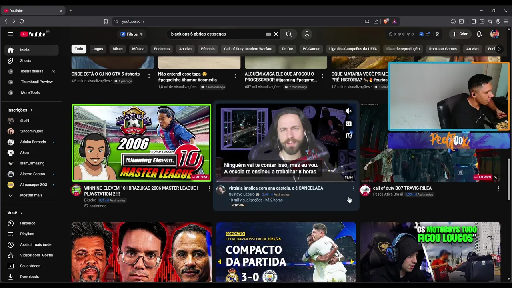Click the Criar button
The width and height of the screenshot is (512, 288).
[x=459, y=34]
